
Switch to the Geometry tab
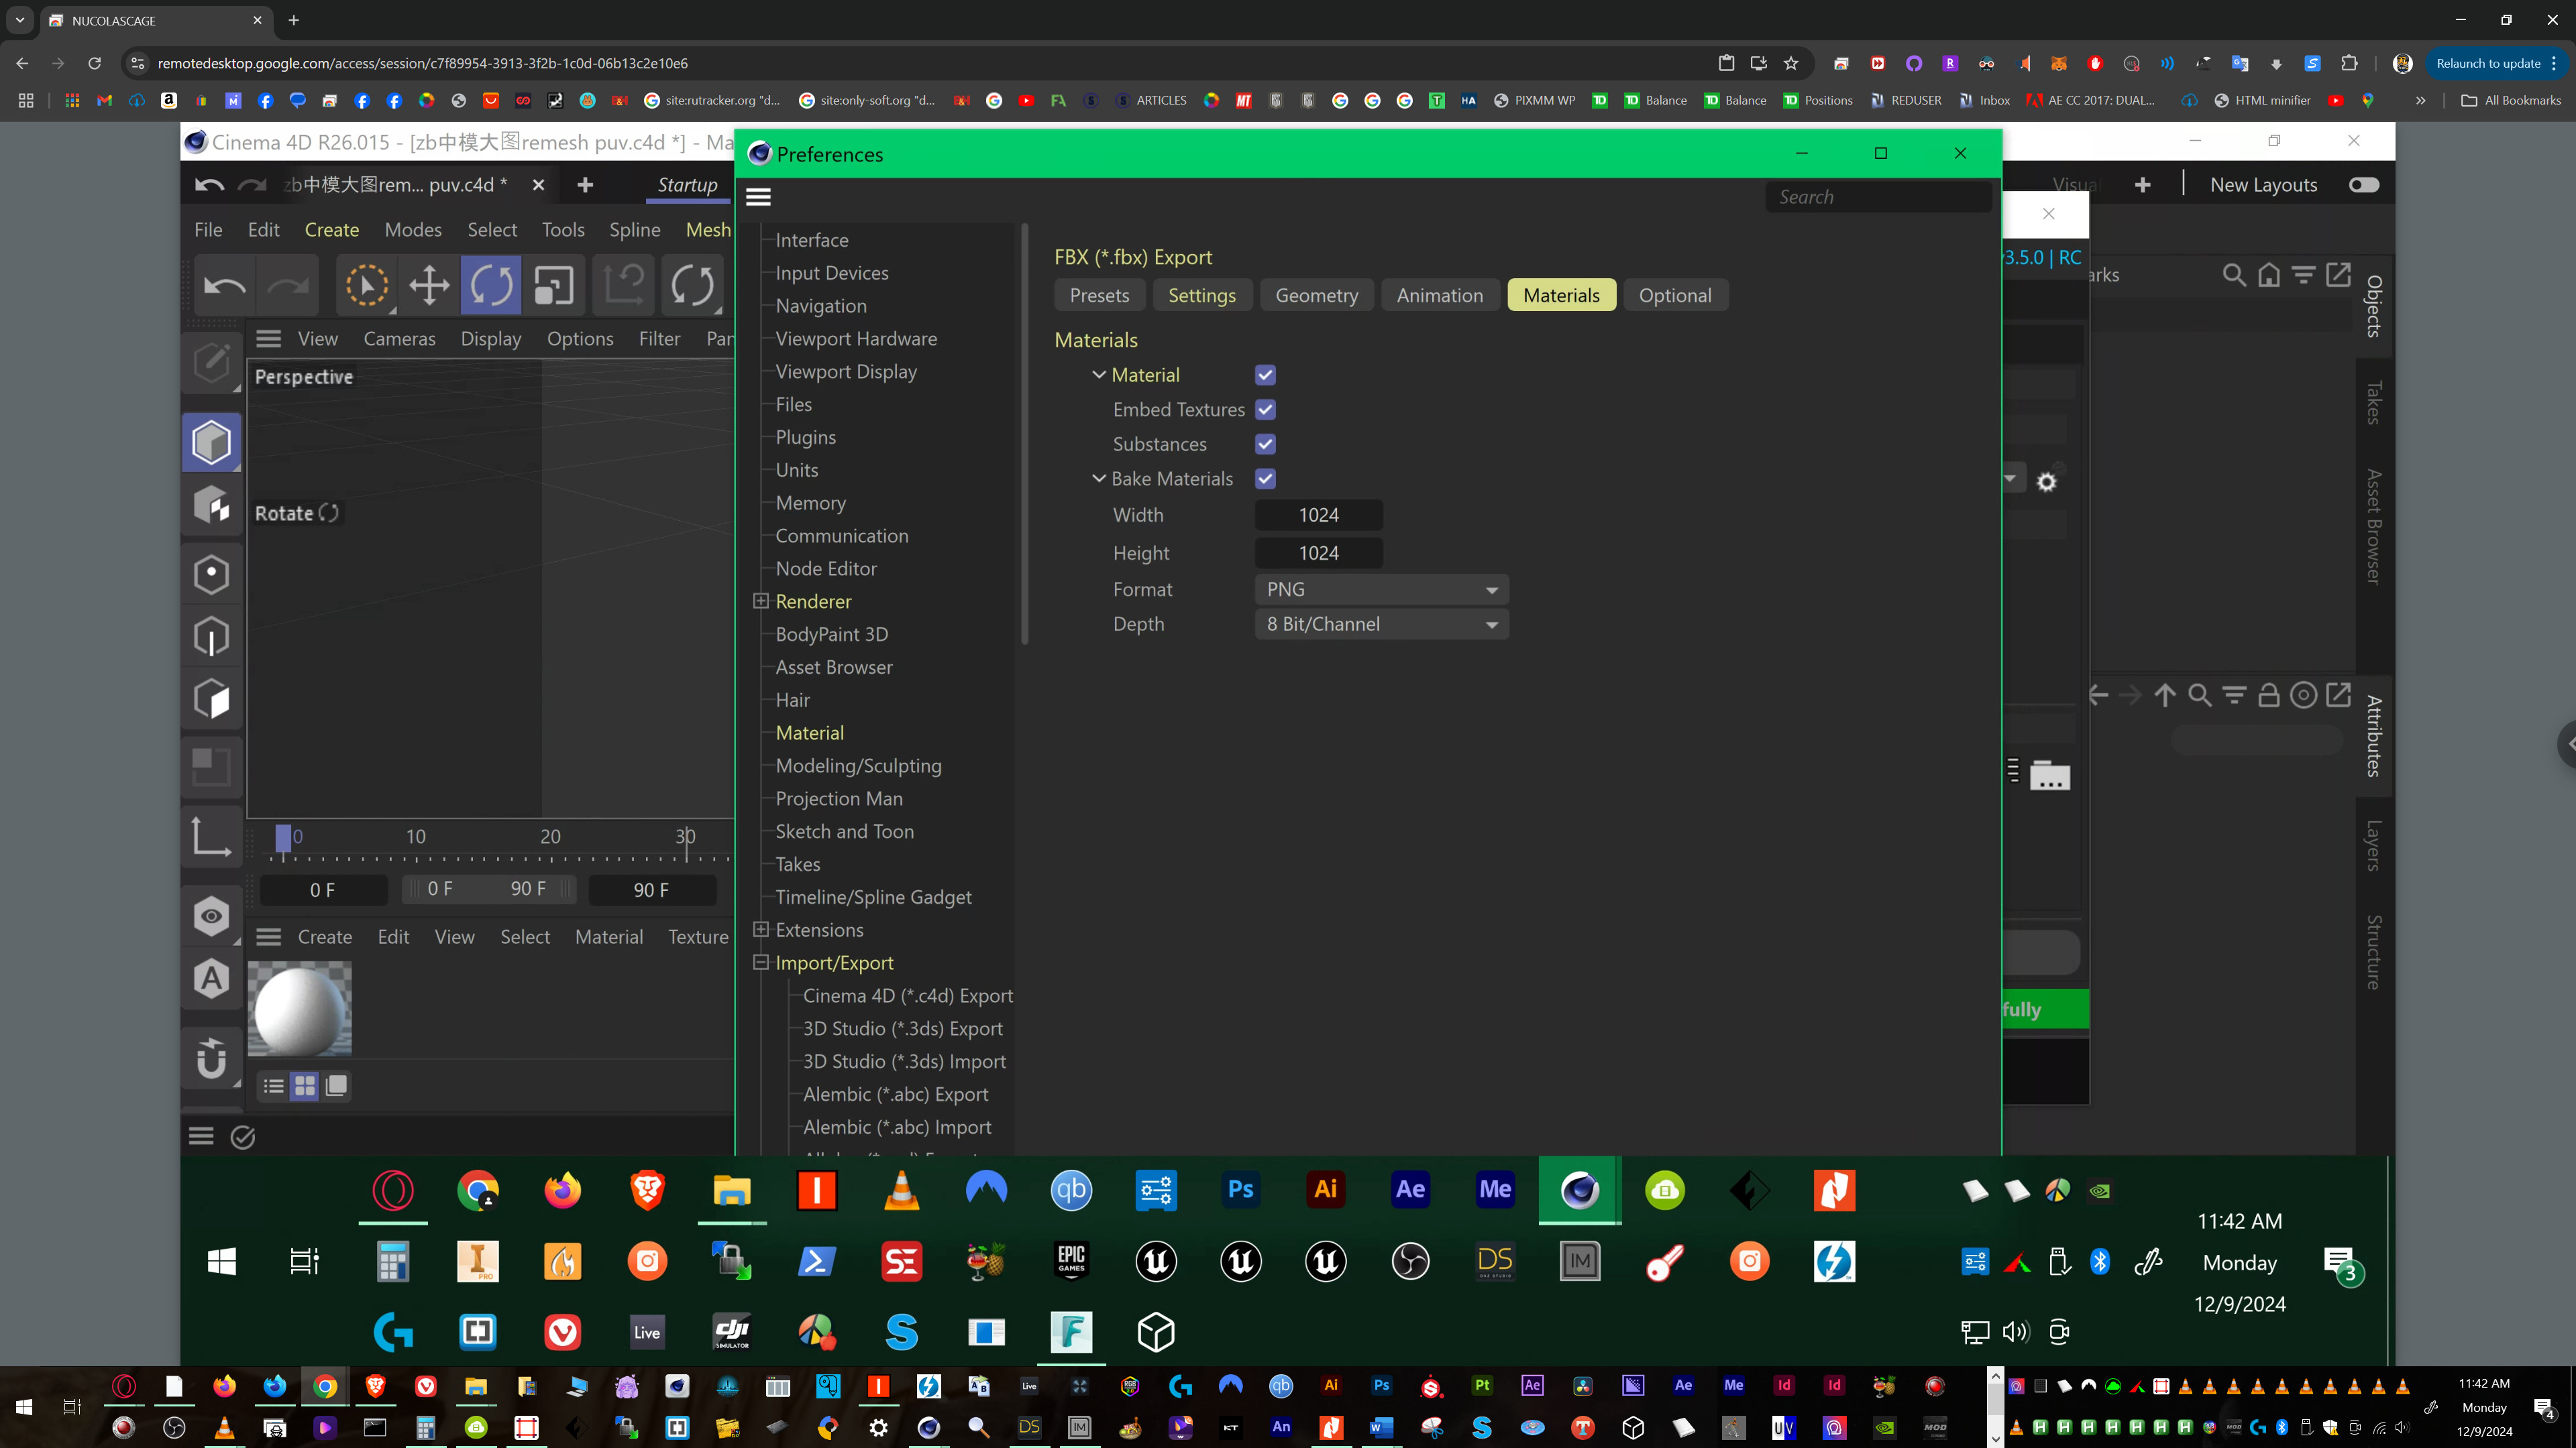tap(1316, 295)
